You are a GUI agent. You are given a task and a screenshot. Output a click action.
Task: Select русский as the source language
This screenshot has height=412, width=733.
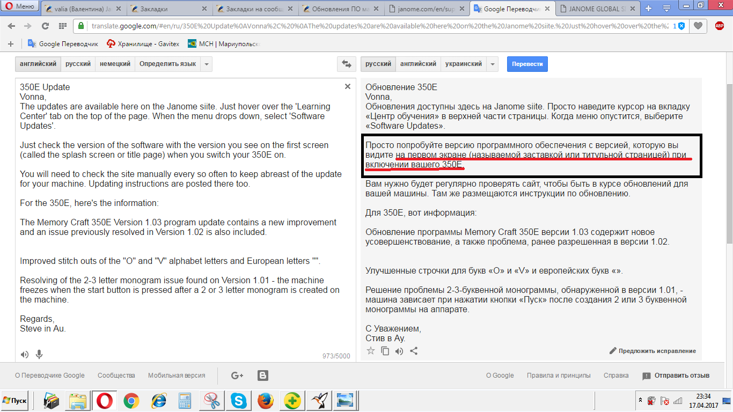[x=78, y=64]
